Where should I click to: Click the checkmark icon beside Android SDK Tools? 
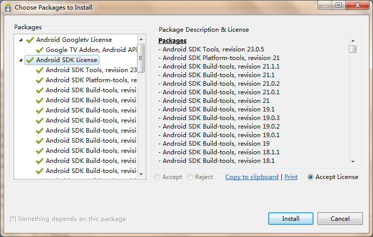click(39, 70)
